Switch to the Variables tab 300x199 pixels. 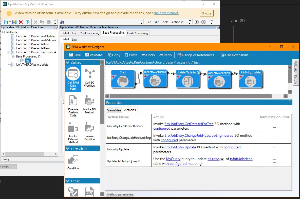click(x=114, y=110)
